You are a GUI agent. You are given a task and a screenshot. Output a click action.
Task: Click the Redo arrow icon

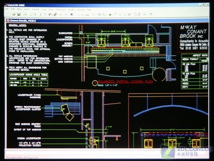tap(66, 15)
